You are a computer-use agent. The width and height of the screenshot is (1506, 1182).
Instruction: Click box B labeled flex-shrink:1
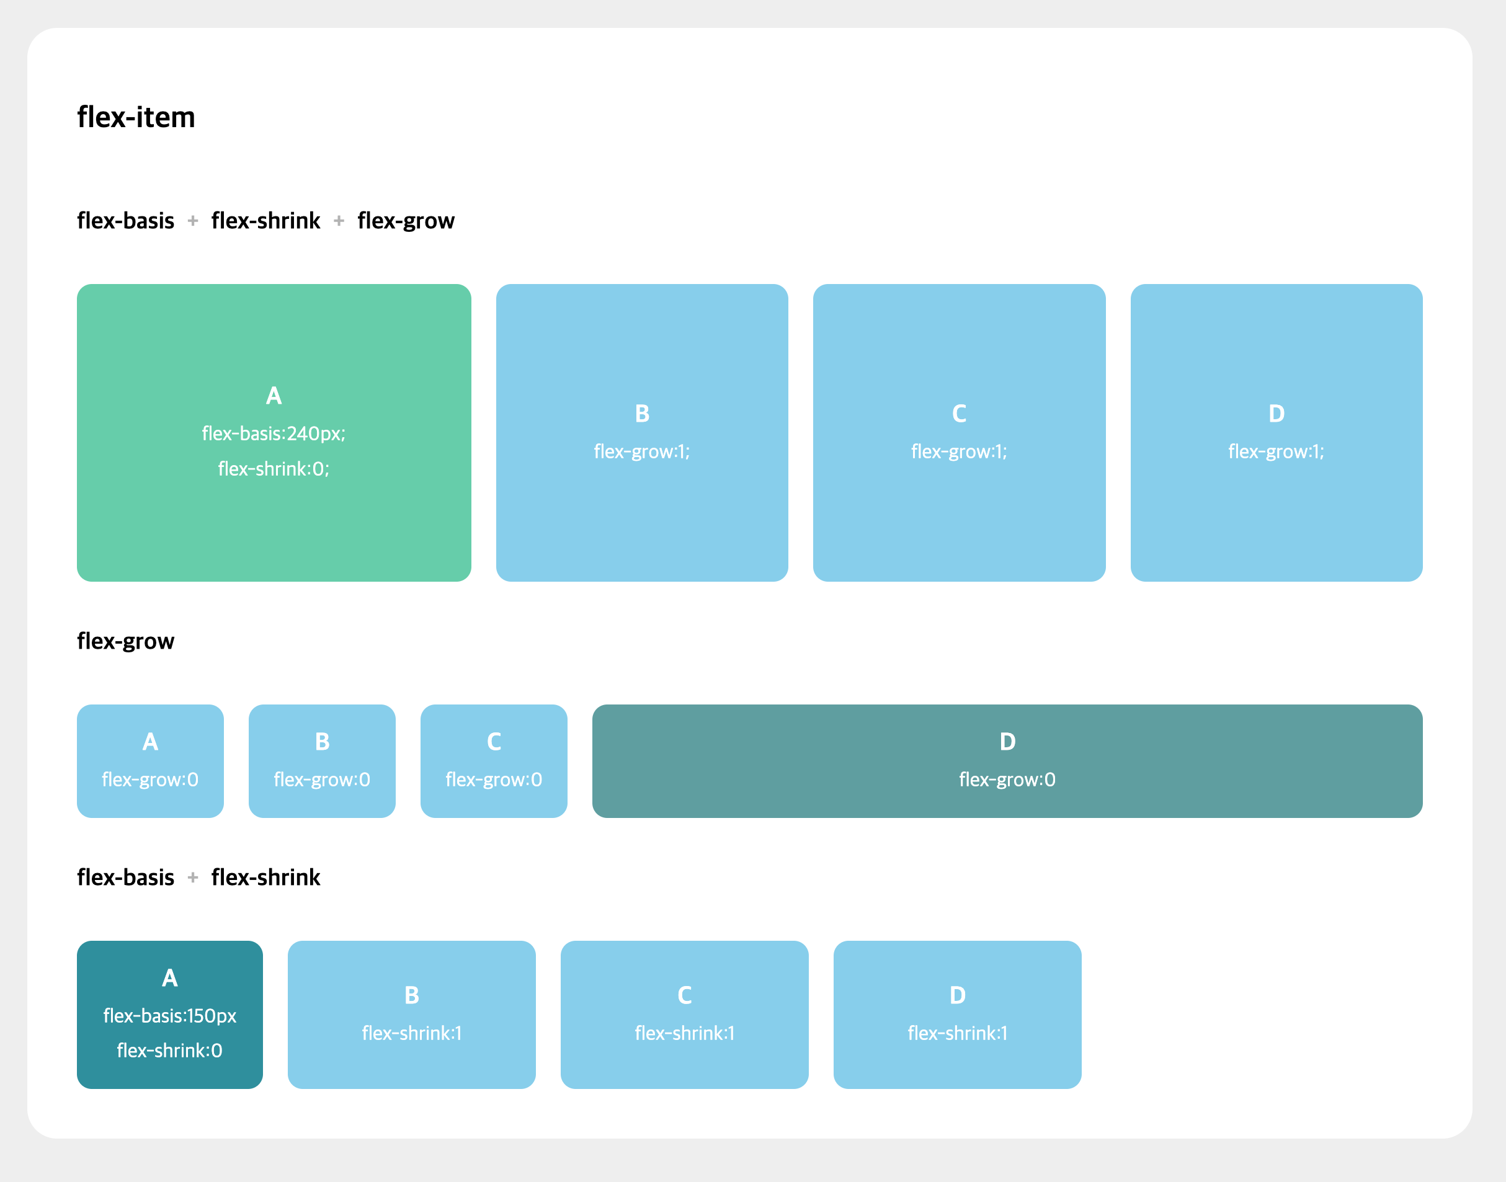tap(411, 1014)
